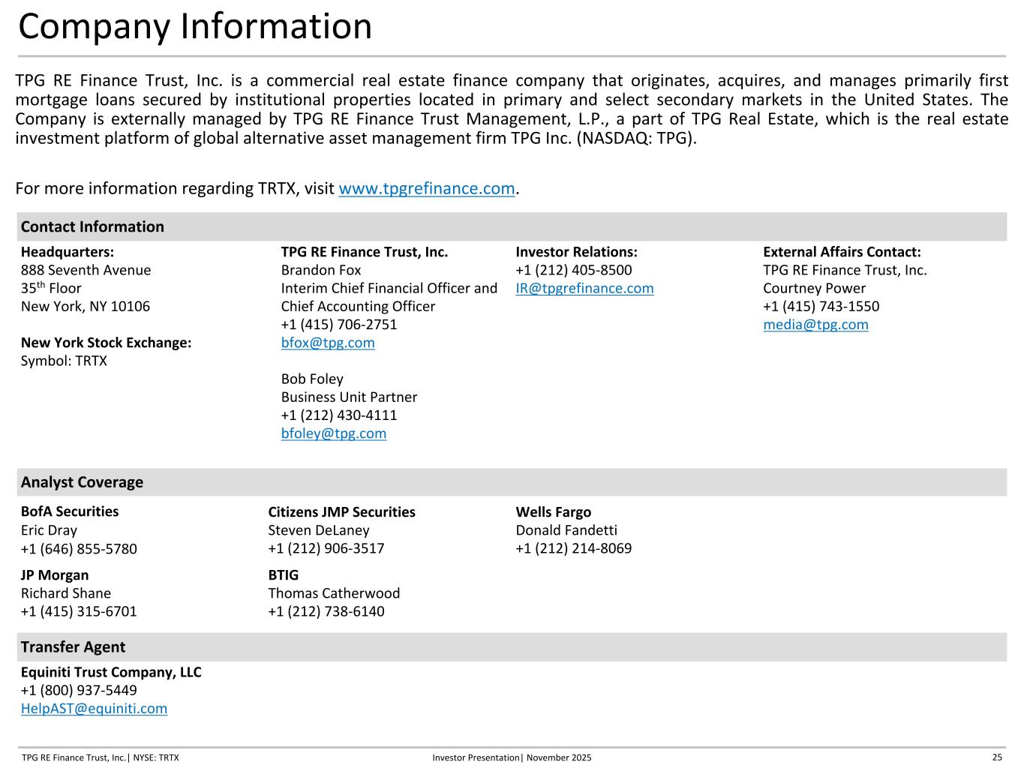Click phone number +1 (415) 743-1550
Screen dimensions: 1024x768
[x=821, y=306]
